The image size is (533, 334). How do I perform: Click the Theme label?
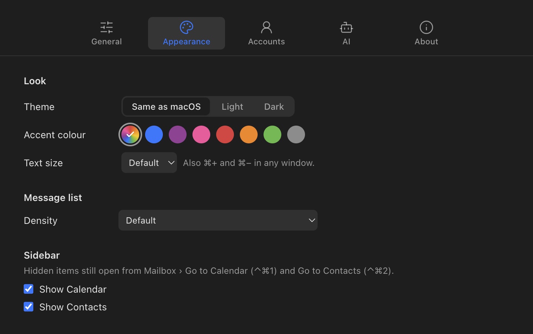pos(39,107)
